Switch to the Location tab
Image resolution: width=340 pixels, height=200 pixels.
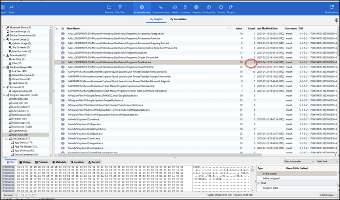[77, 162]
